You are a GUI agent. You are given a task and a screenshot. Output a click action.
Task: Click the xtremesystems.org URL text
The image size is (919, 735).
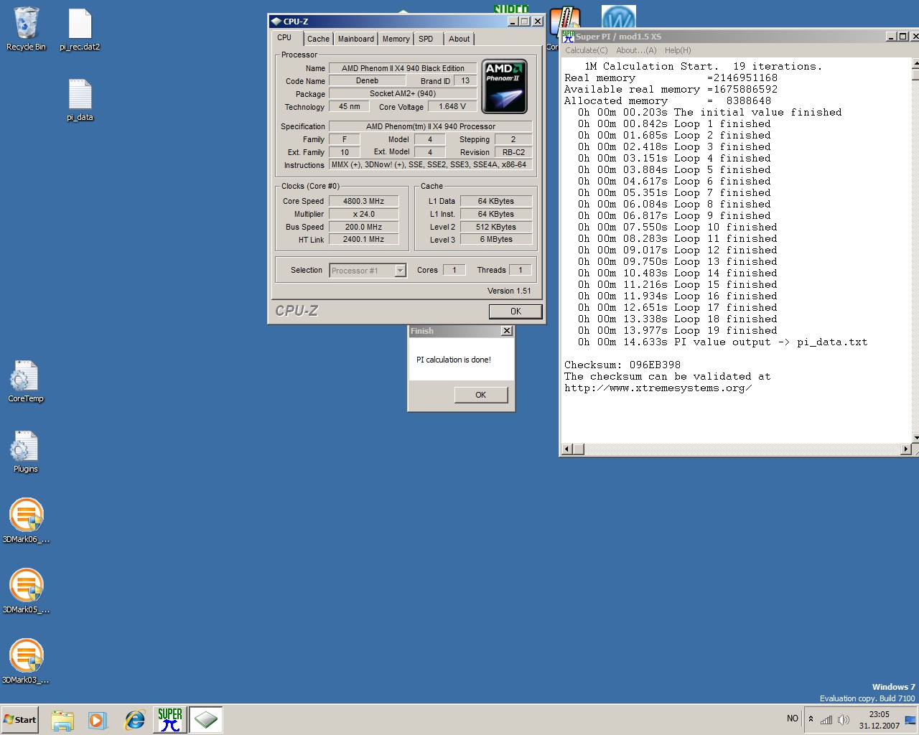pyautogui.click(x=658, y=388)
